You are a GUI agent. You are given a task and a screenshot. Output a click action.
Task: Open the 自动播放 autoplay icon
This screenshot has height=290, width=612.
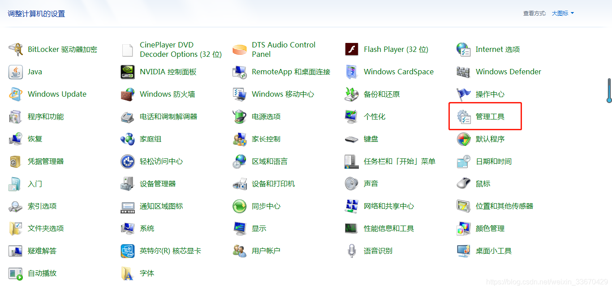pyautogui.click(x=16, y=273)
